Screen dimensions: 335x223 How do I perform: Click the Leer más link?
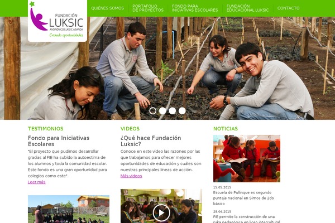point(36,182)
